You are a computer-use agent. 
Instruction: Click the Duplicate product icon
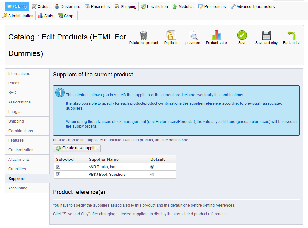click(171, 35)
